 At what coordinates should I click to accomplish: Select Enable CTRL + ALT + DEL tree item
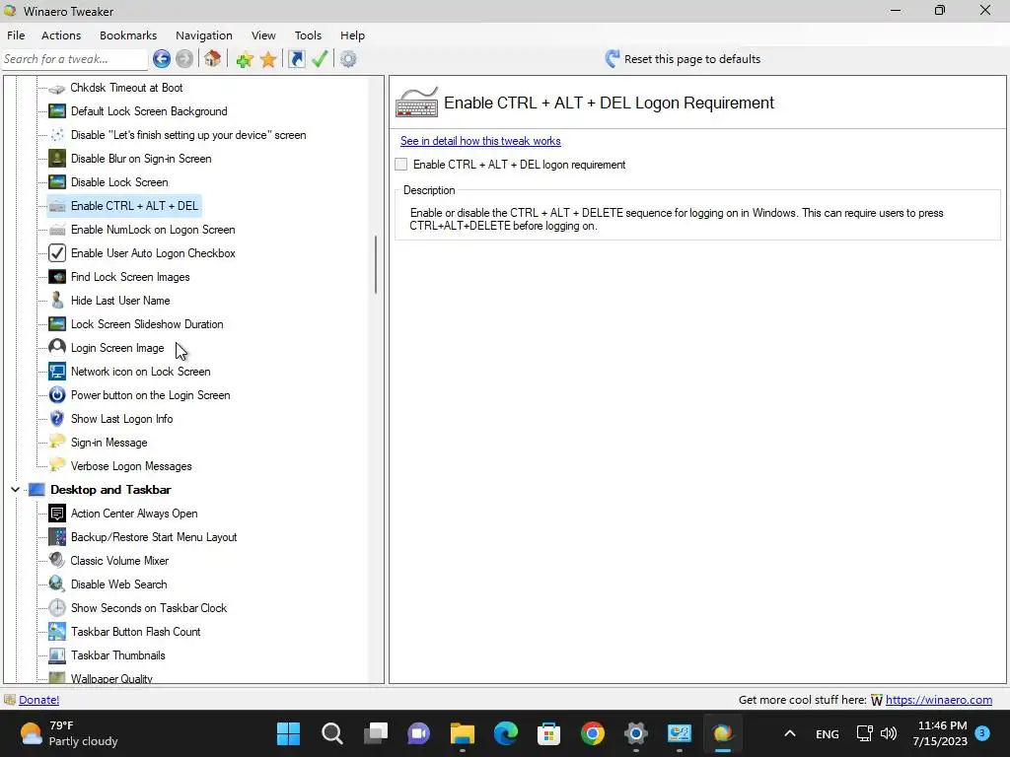(134, 206)
